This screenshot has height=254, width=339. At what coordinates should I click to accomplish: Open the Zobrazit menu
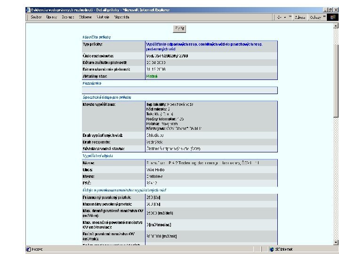pyautogui.click(x=68, y=17)
